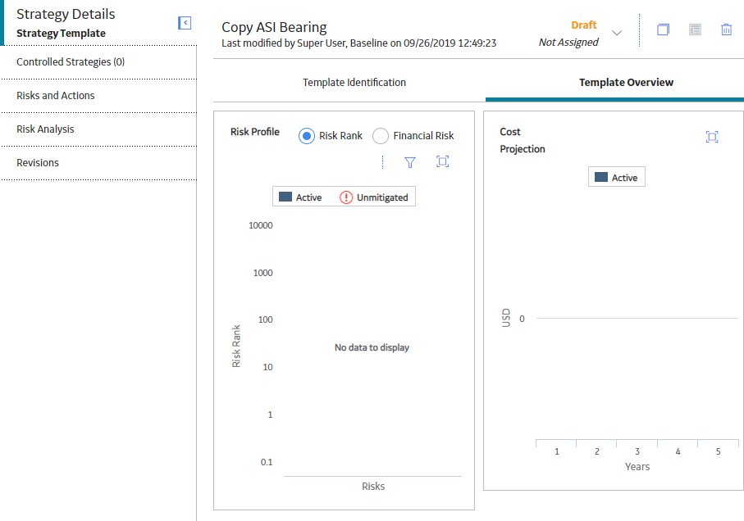The image size is (744, 521).
Task: Open the Revisions section
Action: 98,163
